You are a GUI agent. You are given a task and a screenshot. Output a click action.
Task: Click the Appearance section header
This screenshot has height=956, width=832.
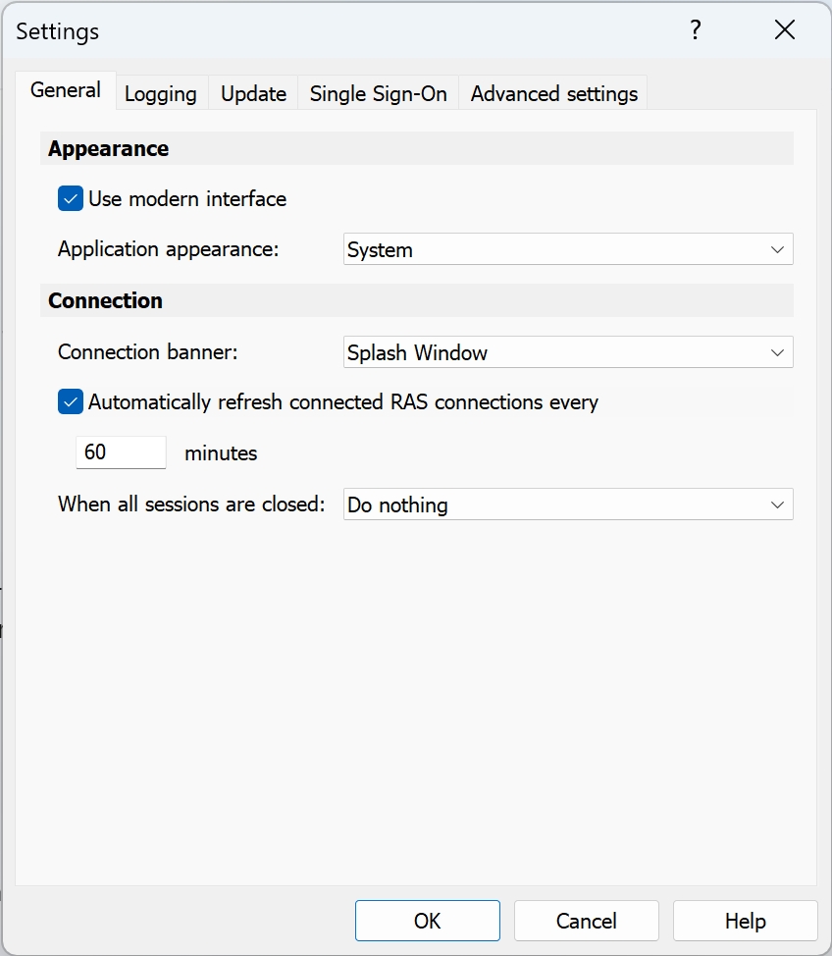(x=109, y=149)
